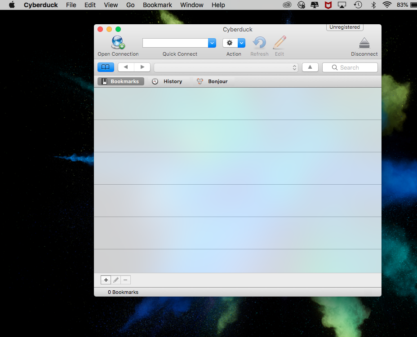Click the Quick Connect input field
Image resolution: width=417 pixels, height=337 pixels.
click(x=175, y=43)
